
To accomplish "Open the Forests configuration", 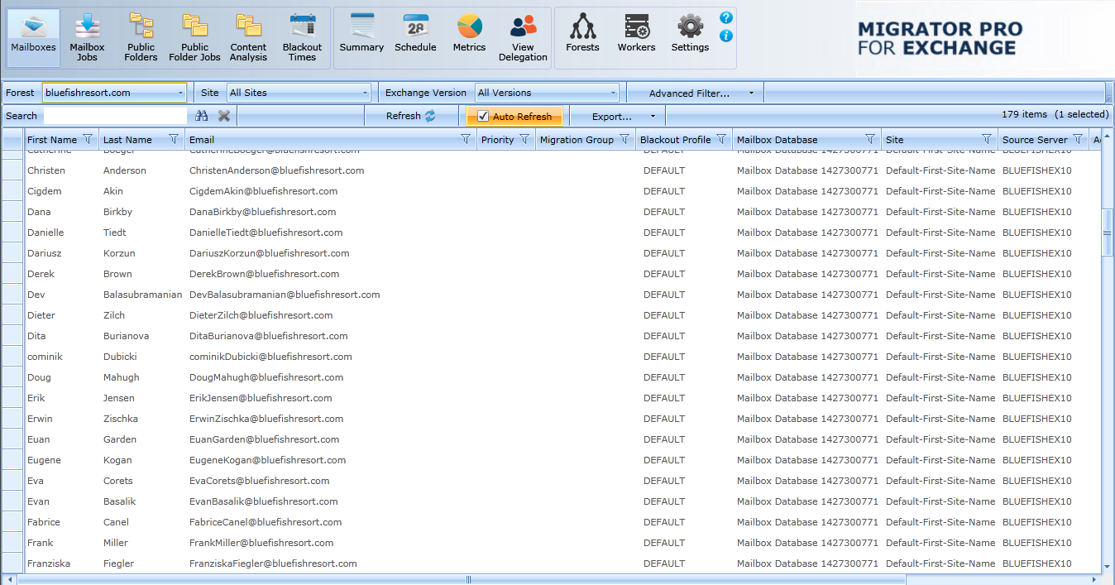I will pyautogui.click(x=582, y=35).
